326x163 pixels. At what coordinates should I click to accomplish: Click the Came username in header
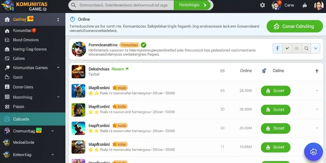[x=289, y=5]
